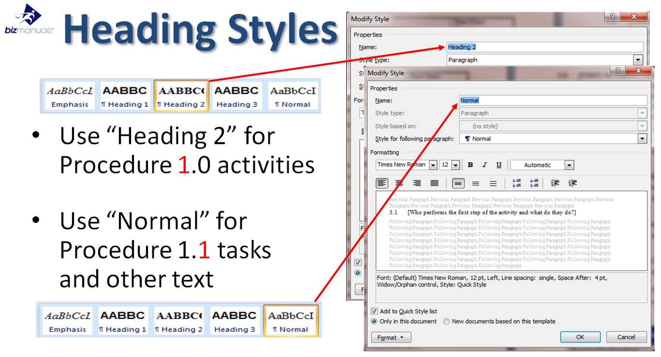The height and width of the screenshot is (357, 661).
Task: Center-align the paragraph text
Action: click(399, 183)
